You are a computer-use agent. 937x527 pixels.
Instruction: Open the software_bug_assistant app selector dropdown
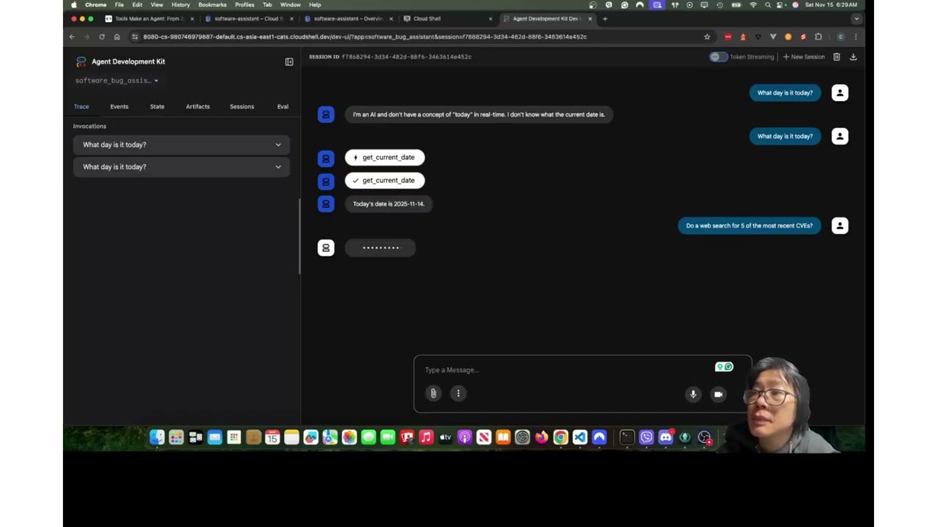click(x=117, y=81)
